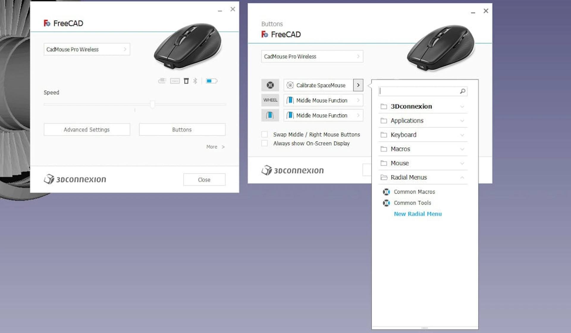Enable Swap Middle / Right Mouse Buttons
Viewport: 571px width, 333px height.
(264, 134)
